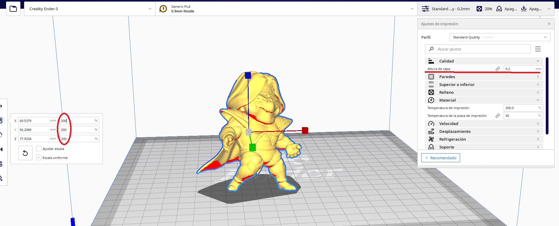Edit the bed temperature value 50
Screen dimensions: 559x226
(523, 116)
